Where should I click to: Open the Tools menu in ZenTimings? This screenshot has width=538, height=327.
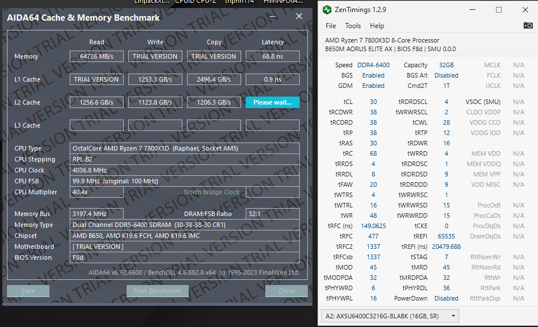tap(353, 26)
